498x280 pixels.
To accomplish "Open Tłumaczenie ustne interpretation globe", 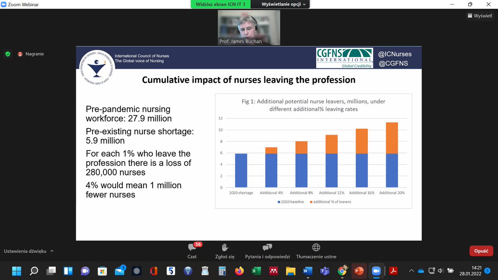I will [316, 251].
